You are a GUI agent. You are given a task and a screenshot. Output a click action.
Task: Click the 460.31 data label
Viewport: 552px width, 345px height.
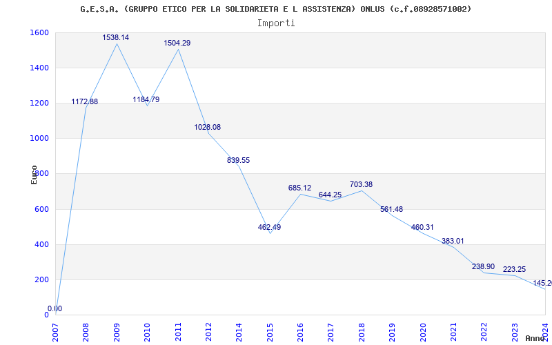[x=422, y=227]
